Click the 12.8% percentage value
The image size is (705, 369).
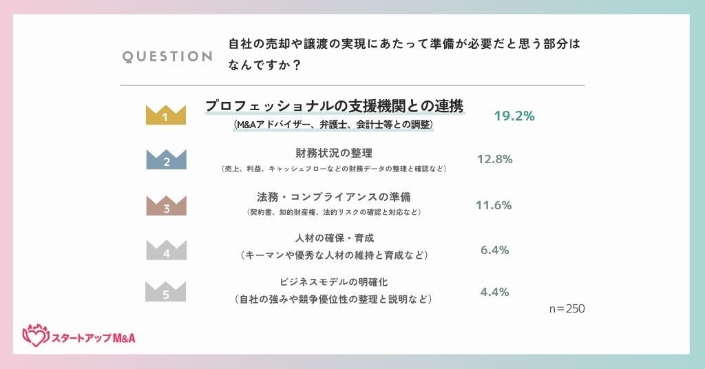[x=495, y=160]
